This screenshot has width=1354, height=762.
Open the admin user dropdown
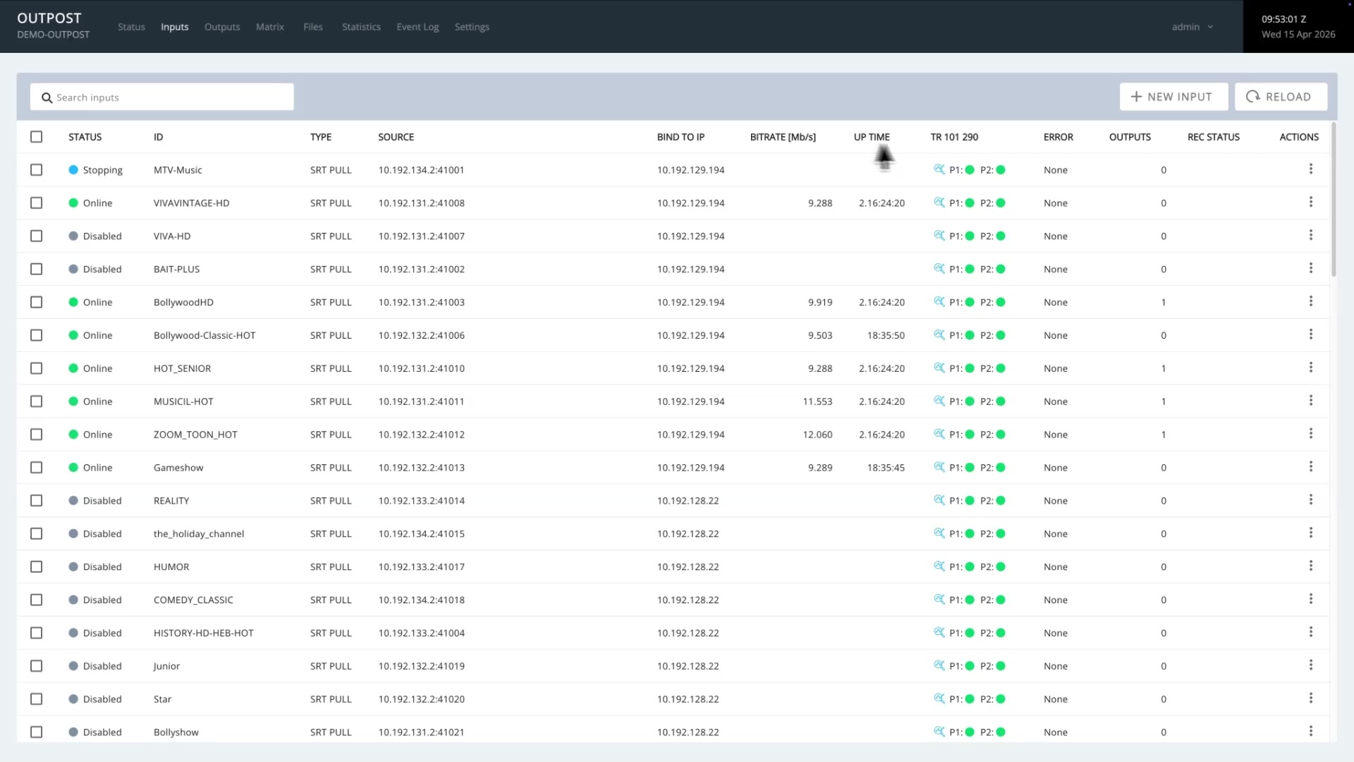point(1193,27)
